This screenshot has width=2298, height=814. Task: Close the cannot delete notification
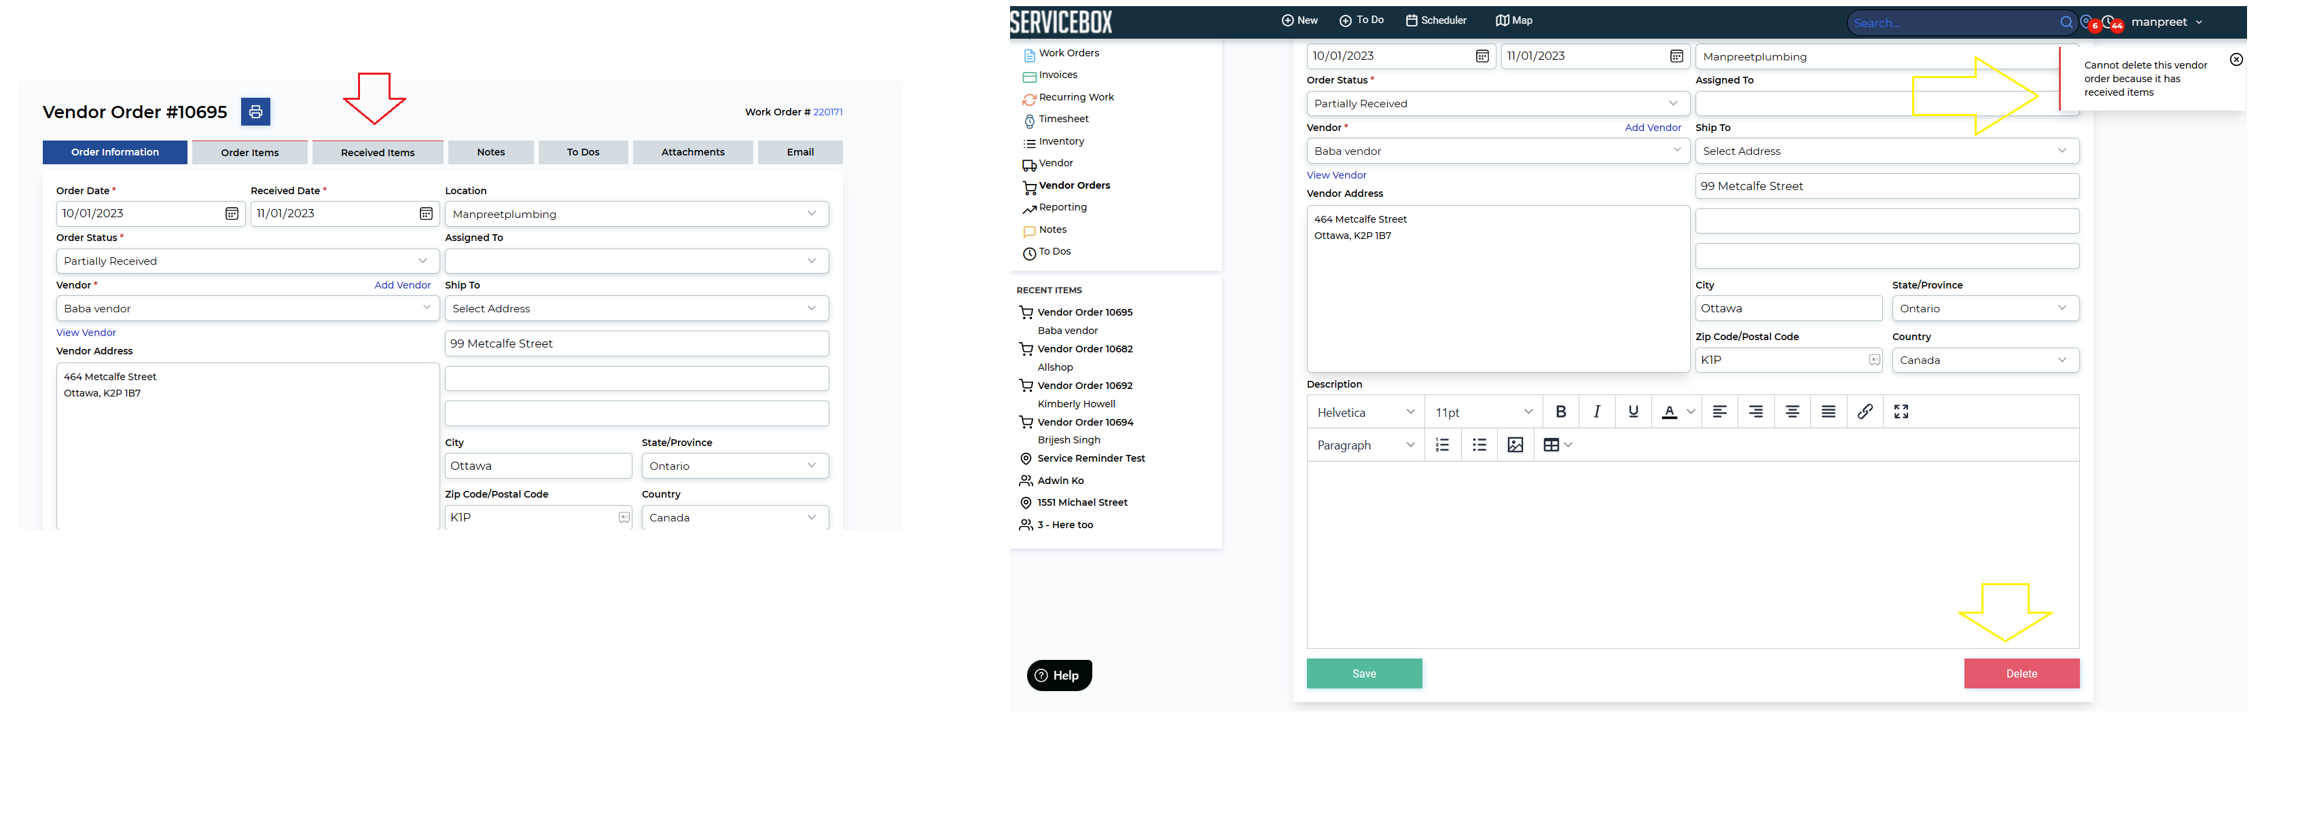(2236, 60)
